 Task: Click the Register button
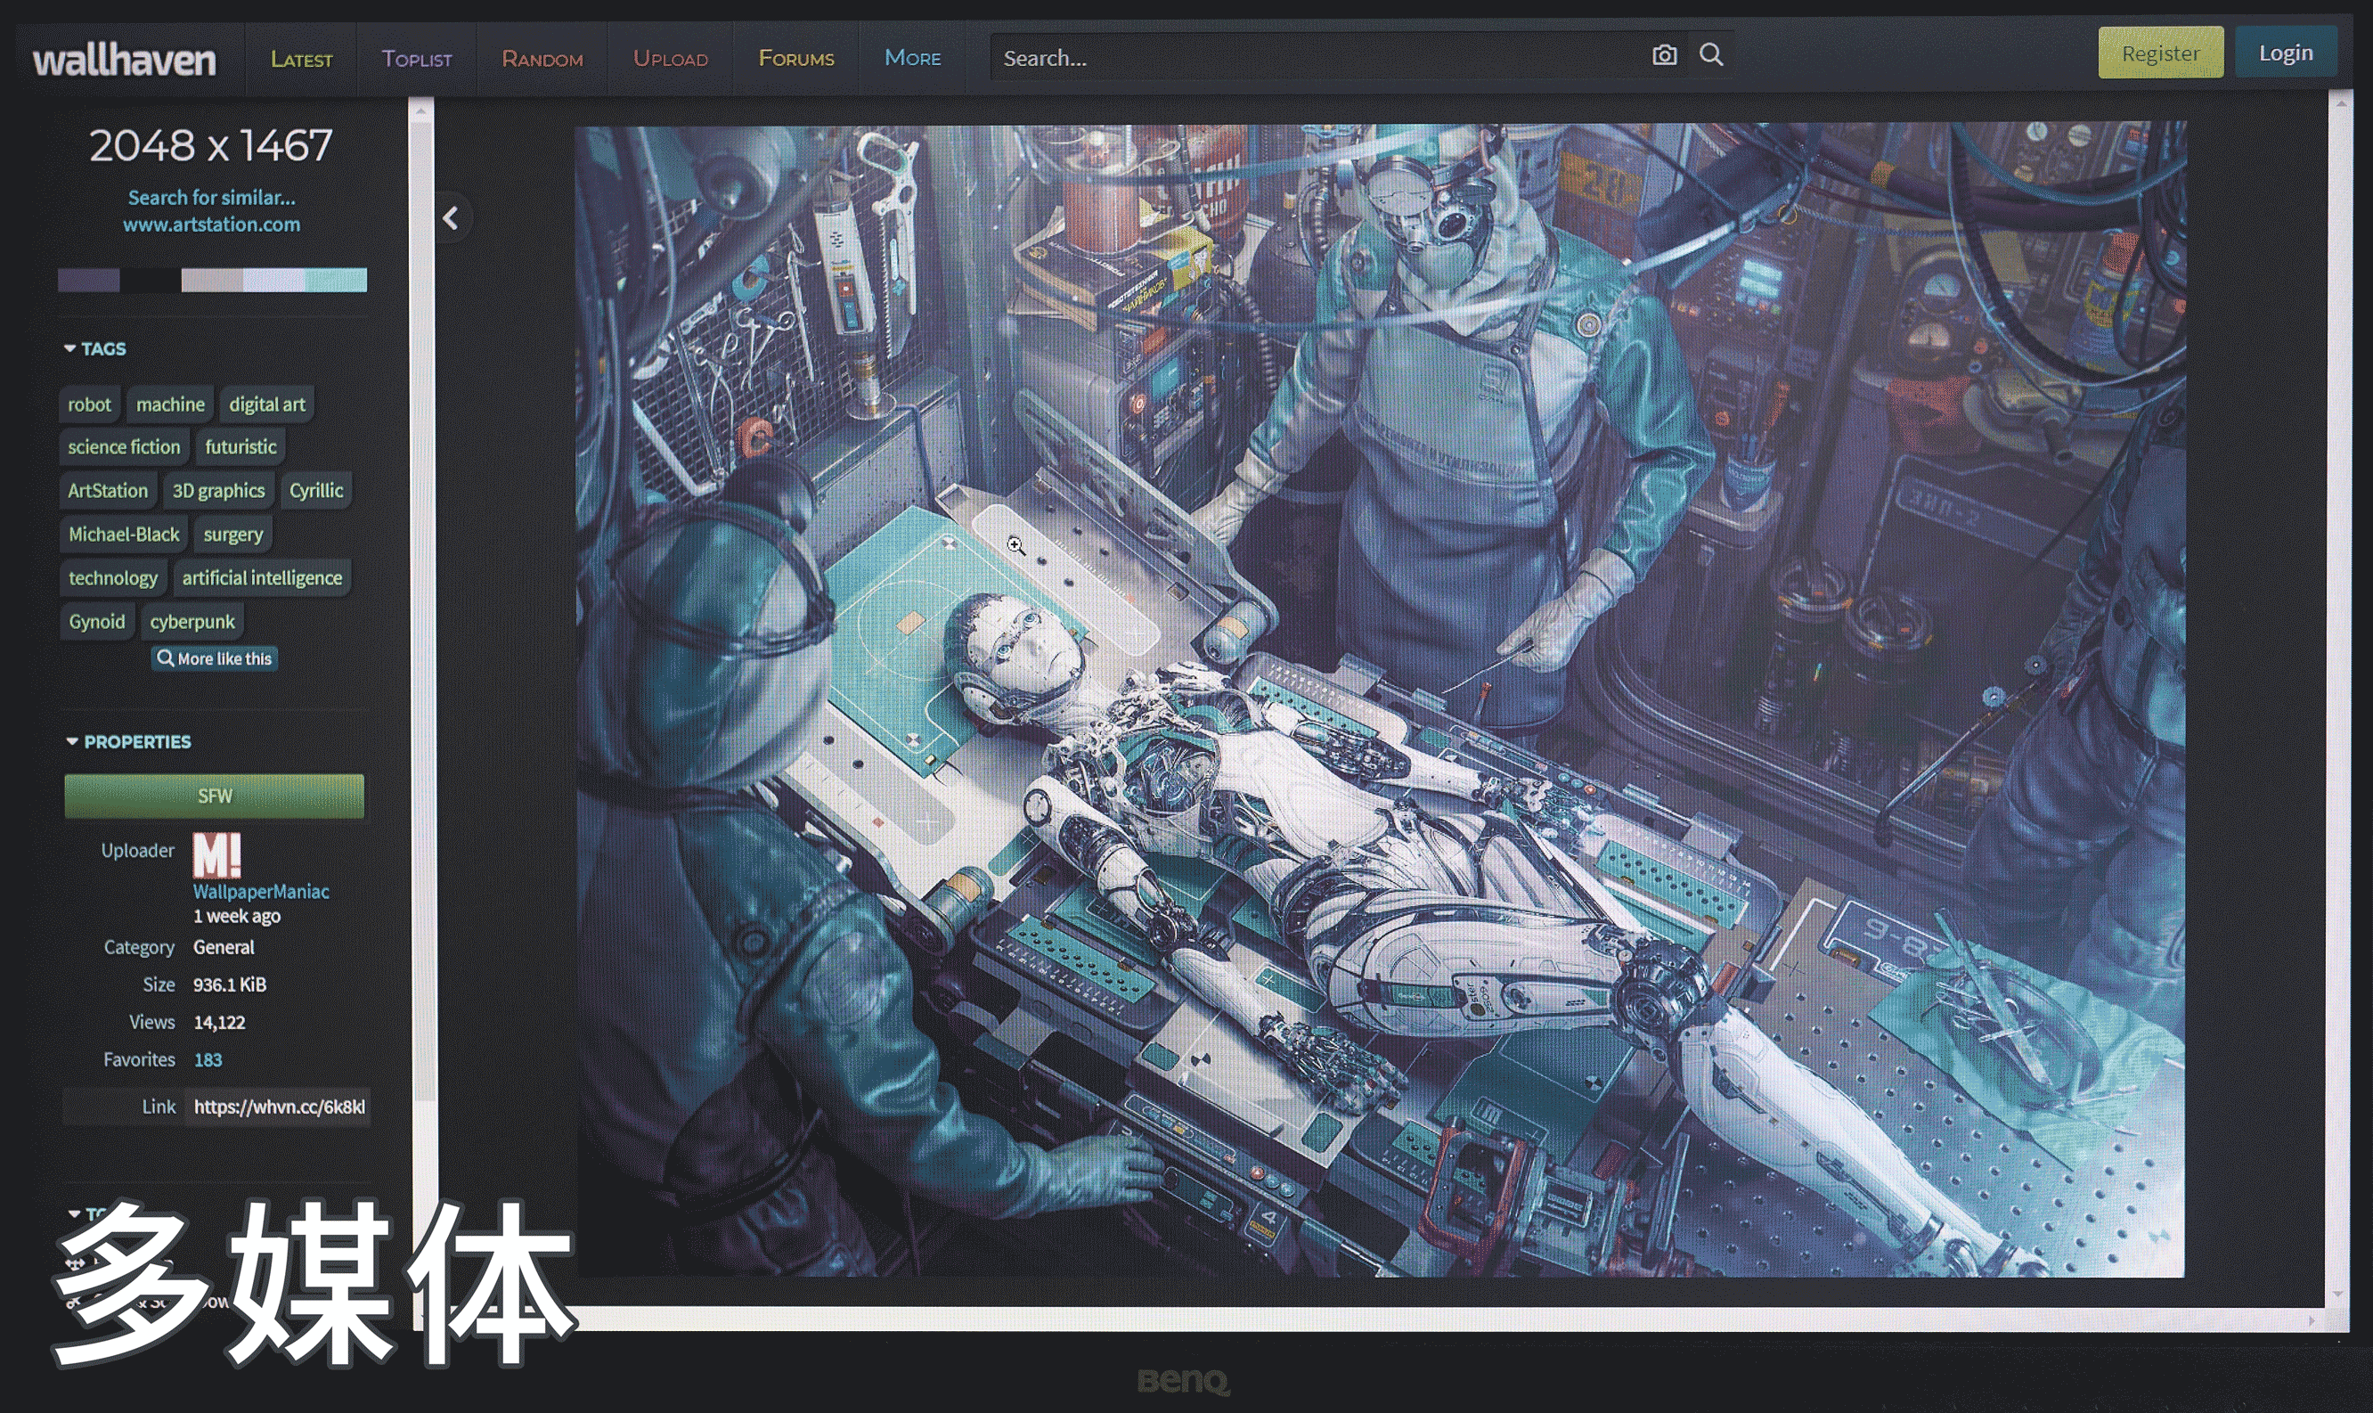pyautogui.click(x=2160, y=53)
